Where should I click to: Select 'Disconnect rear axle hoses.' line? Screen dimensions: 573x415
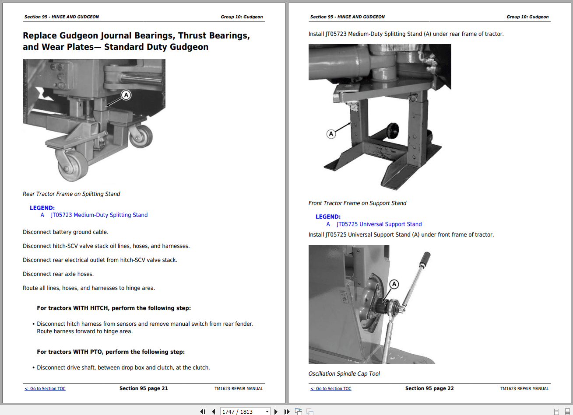coord(58,274)
